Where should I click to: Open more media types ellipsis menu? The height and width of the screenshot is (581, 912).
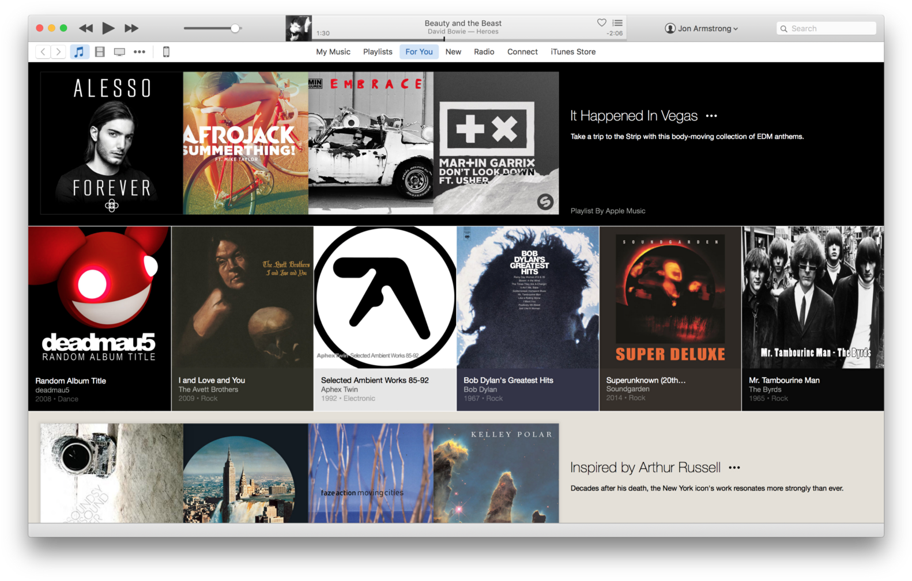click(x=140, y=52)
